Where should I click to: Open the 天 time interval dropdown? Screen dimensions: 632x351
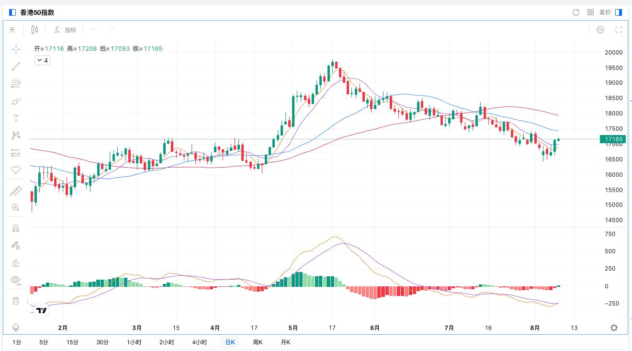(x=12, y=30)
